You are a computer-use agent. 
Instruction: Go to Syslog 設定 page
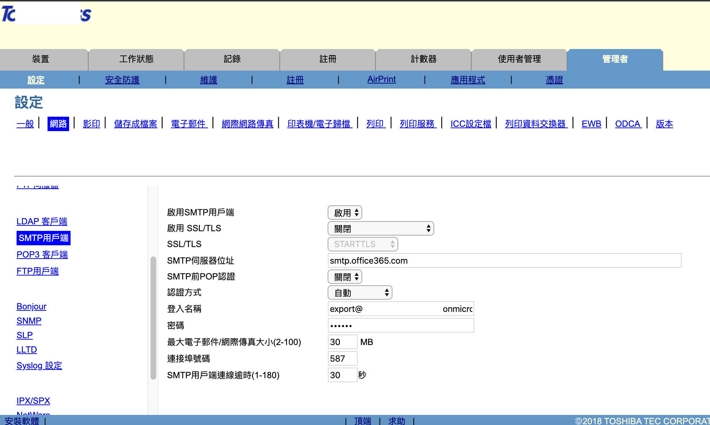39,366
